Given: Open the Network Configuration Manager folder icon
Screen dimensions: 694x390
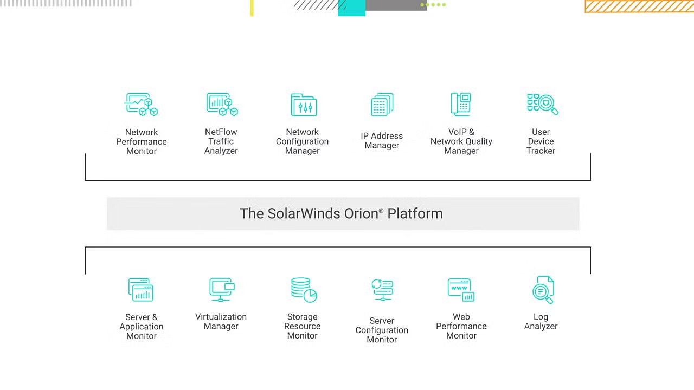Looking at the screenshot, I should click(x=303, y=105).
